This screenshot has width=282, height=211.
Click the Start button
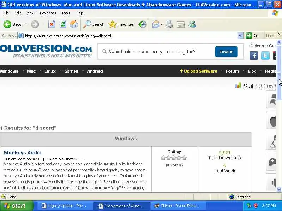17,206
